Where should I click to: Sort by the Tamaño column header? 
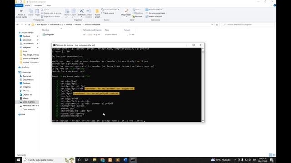(127, 30)
